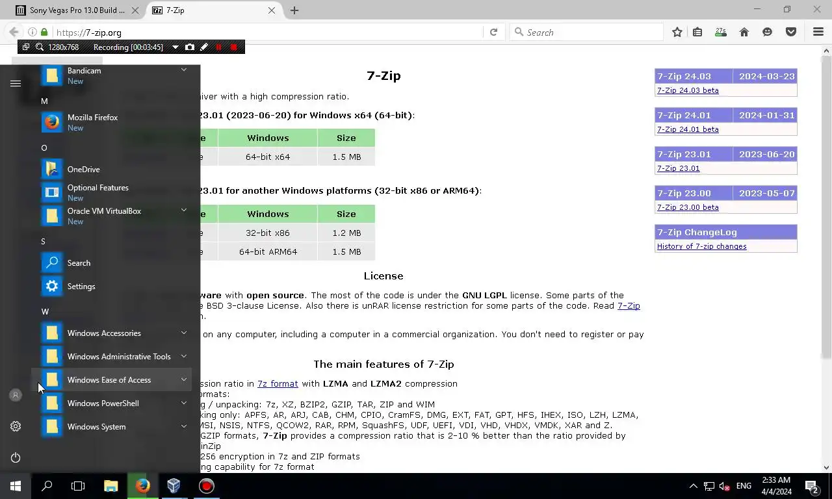The image size is (832, 499).
Task: Open the 7-Zip 24.01 beta link
Action: pyautogui.click(x=688, y=129)
